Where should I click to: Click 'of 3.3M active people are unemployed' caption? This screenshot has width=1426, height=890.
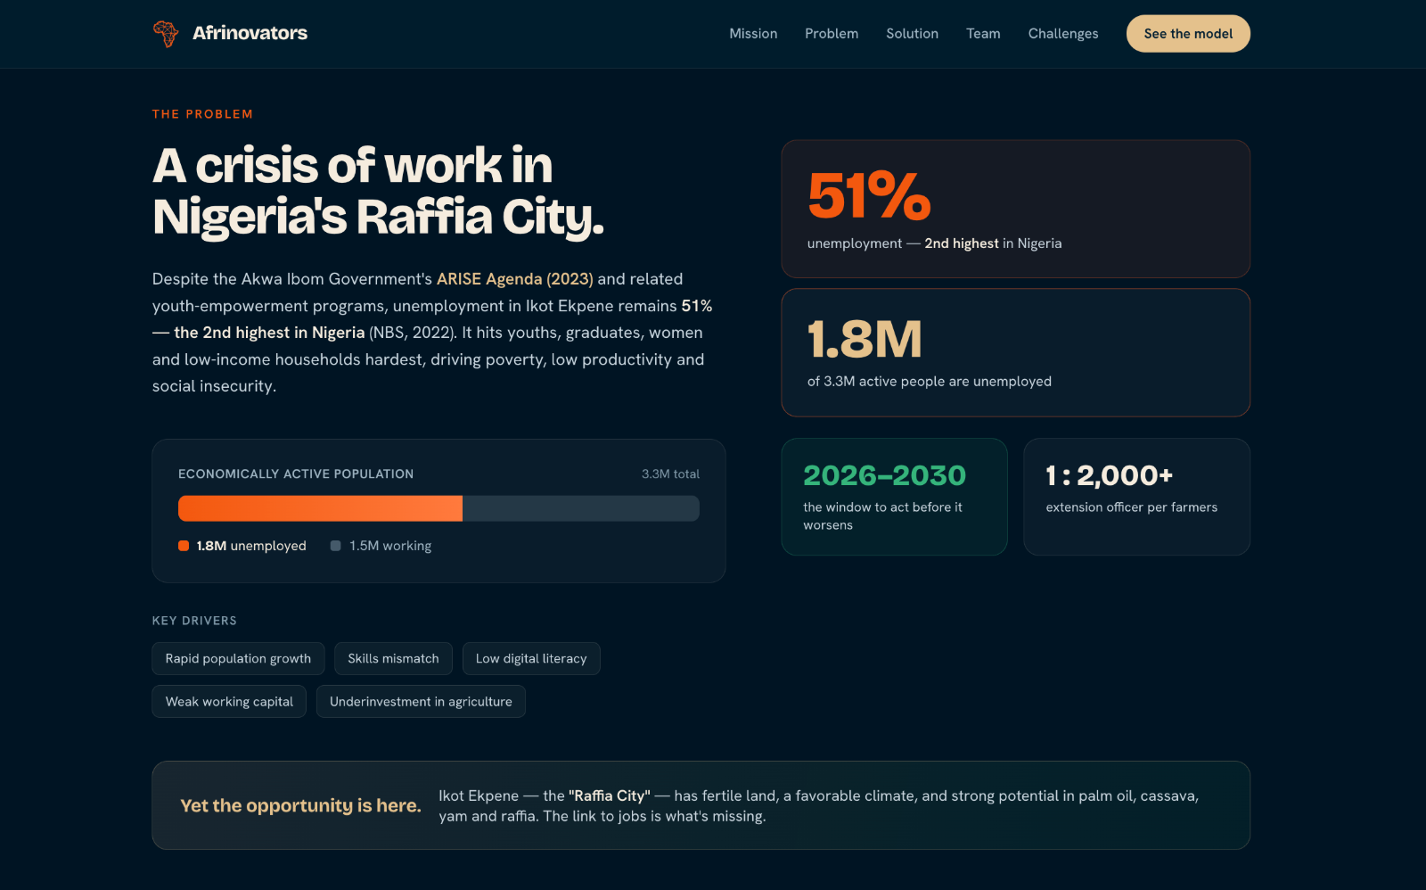point(930,382)
